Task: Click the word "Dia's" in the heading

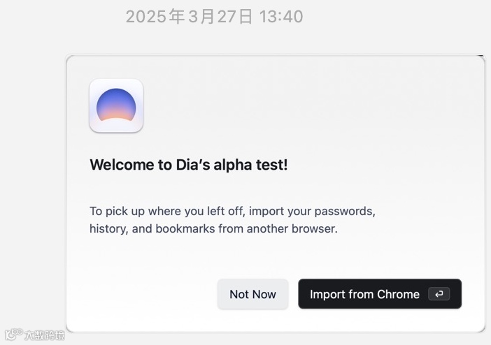Action: [x=193, y=165]
